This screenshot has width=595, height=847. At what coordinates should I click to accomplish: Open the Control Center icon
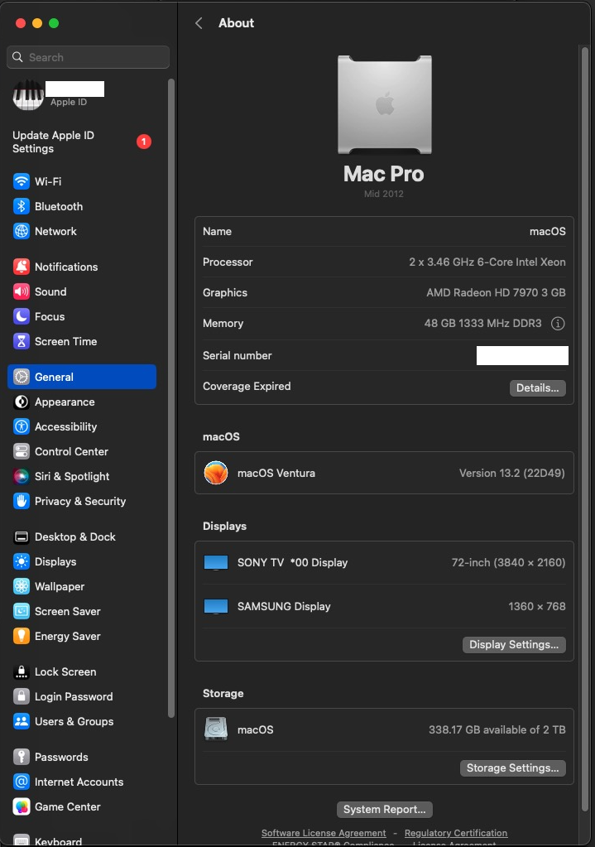pos(21,451)
